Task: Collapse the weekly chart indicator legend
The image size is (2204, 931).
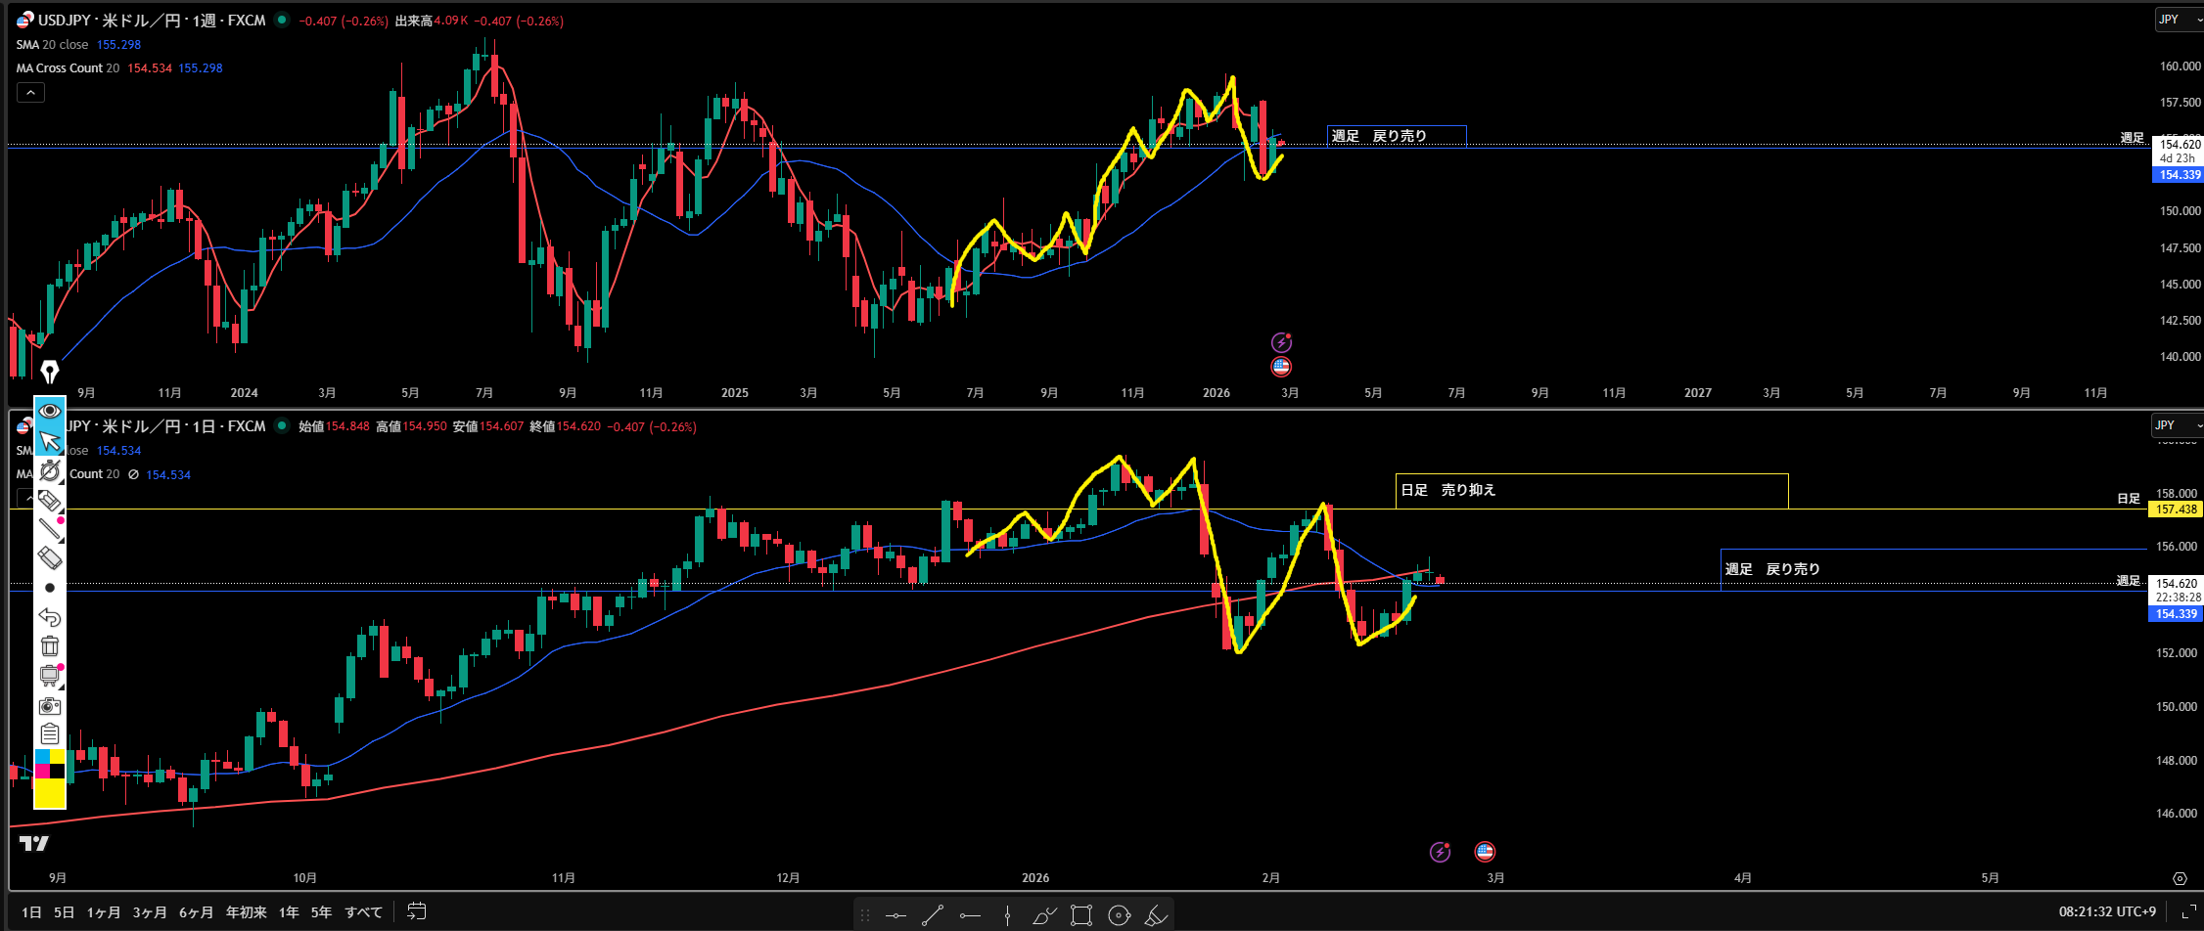Action: click(30, 93)
